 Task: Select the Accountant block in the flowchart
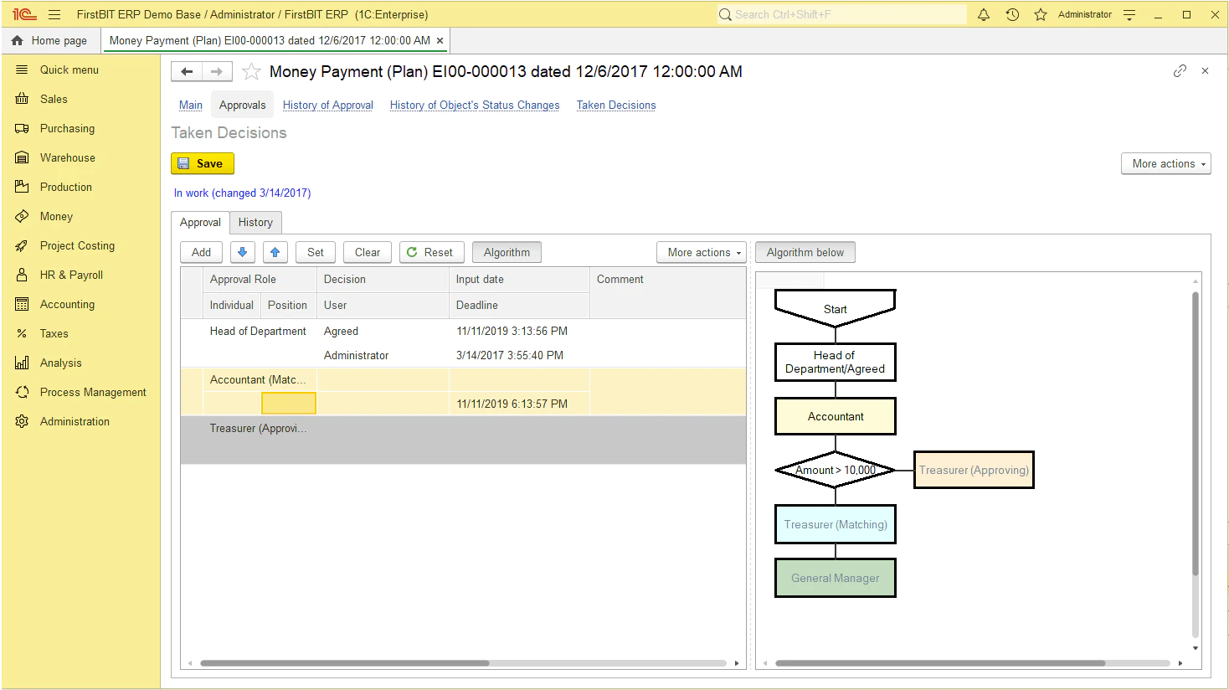tap(836, 416)
